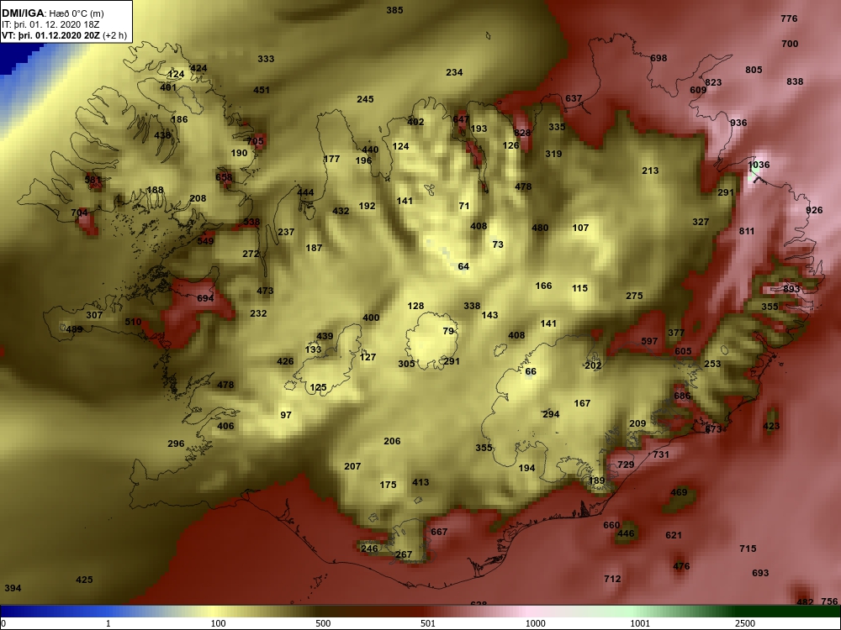Click the map value 694

tap(205, 298)
